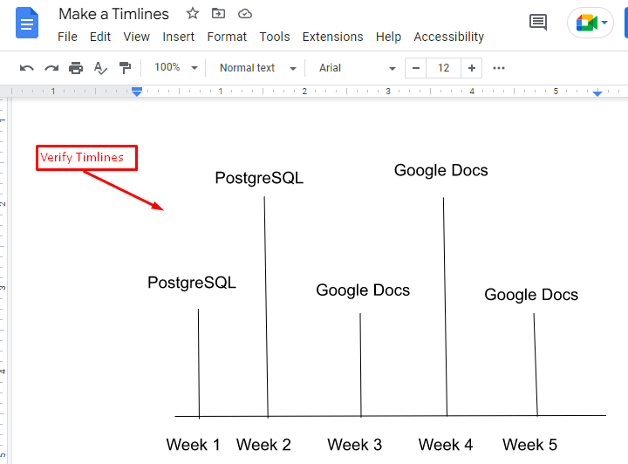Click the Move to folder icon
This screenshot has width=628, height=464.
pyautogui.click(x=218, y=14)
